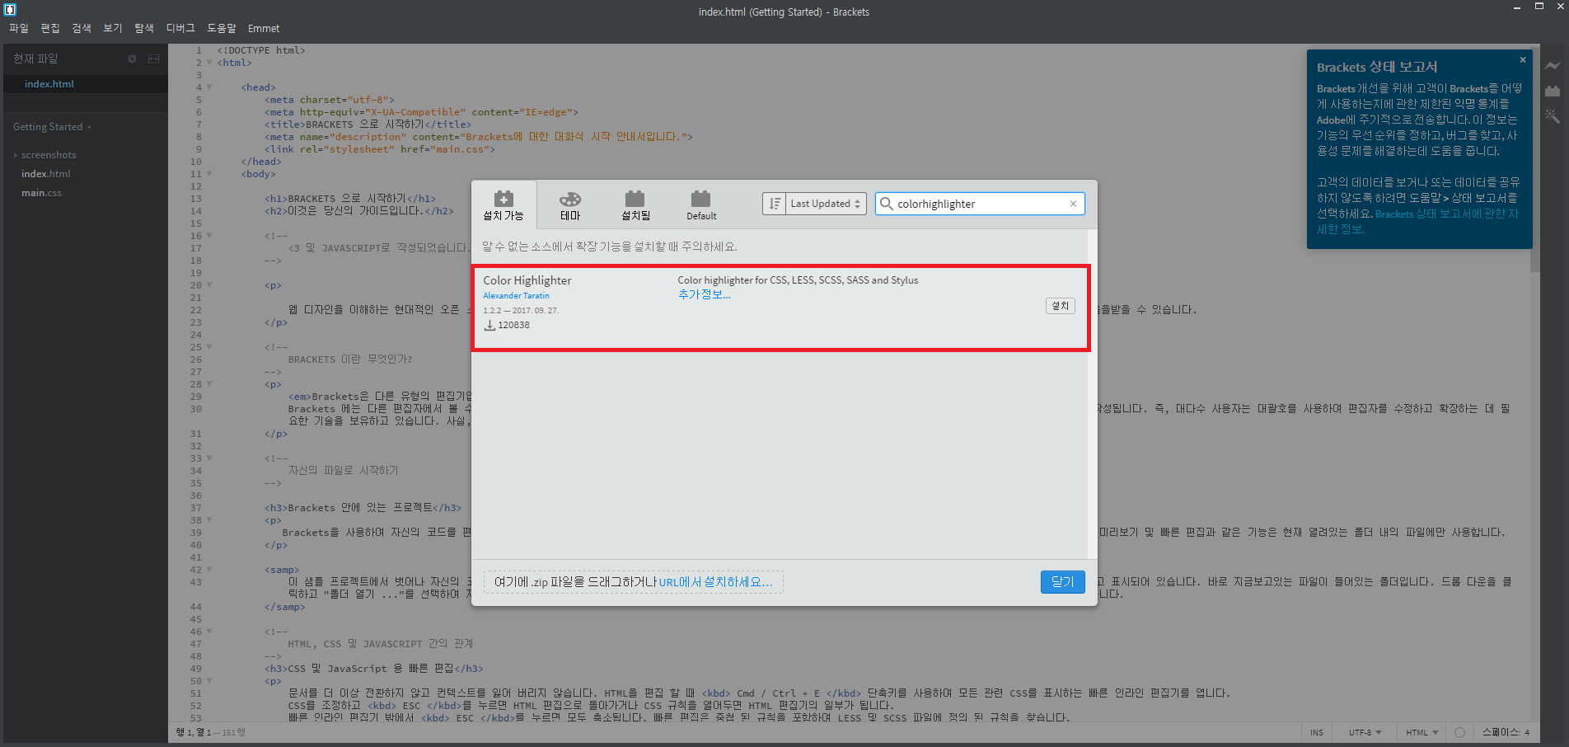Toggle sort order icon next to Last Updated
The width and height of the screenshot is (1569, 747).
point(775,204)
